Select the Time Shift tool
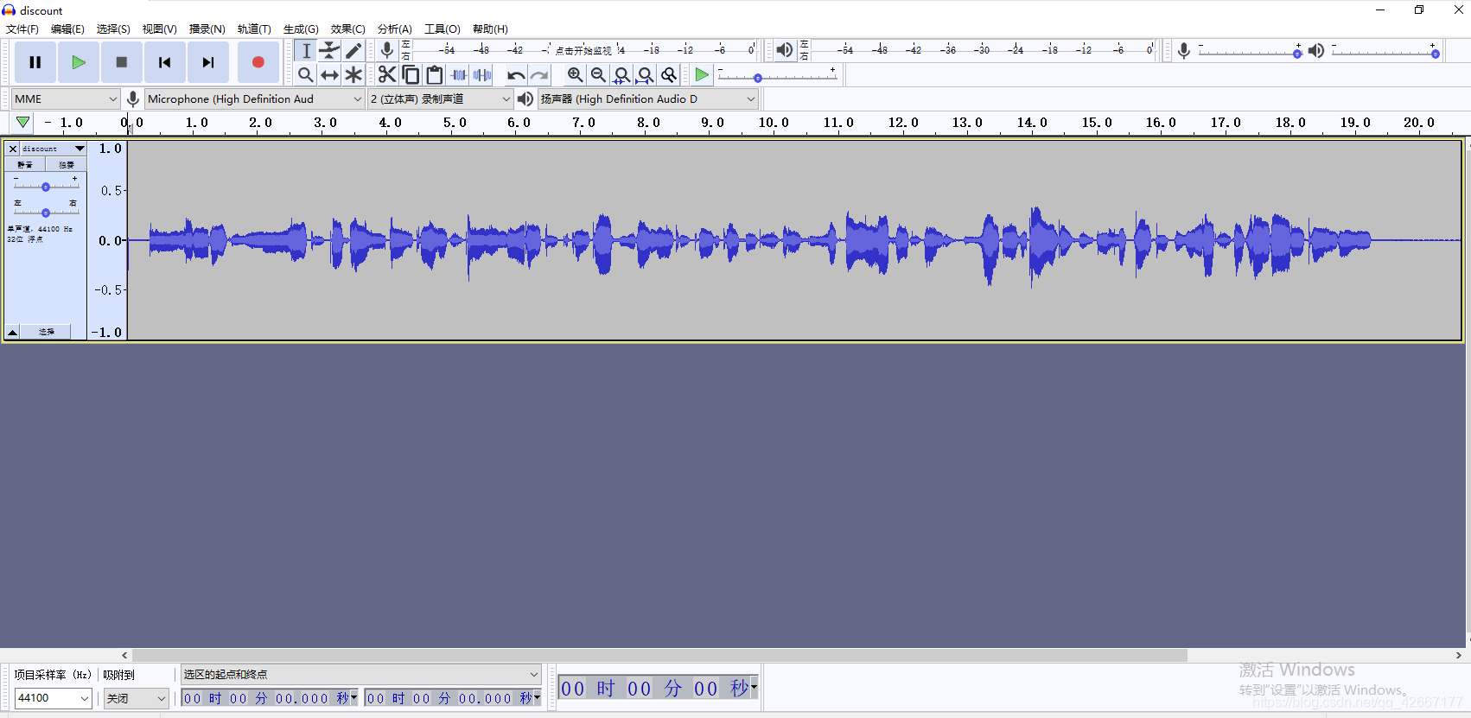This screenshot has height=718, width=1471. 329,75
